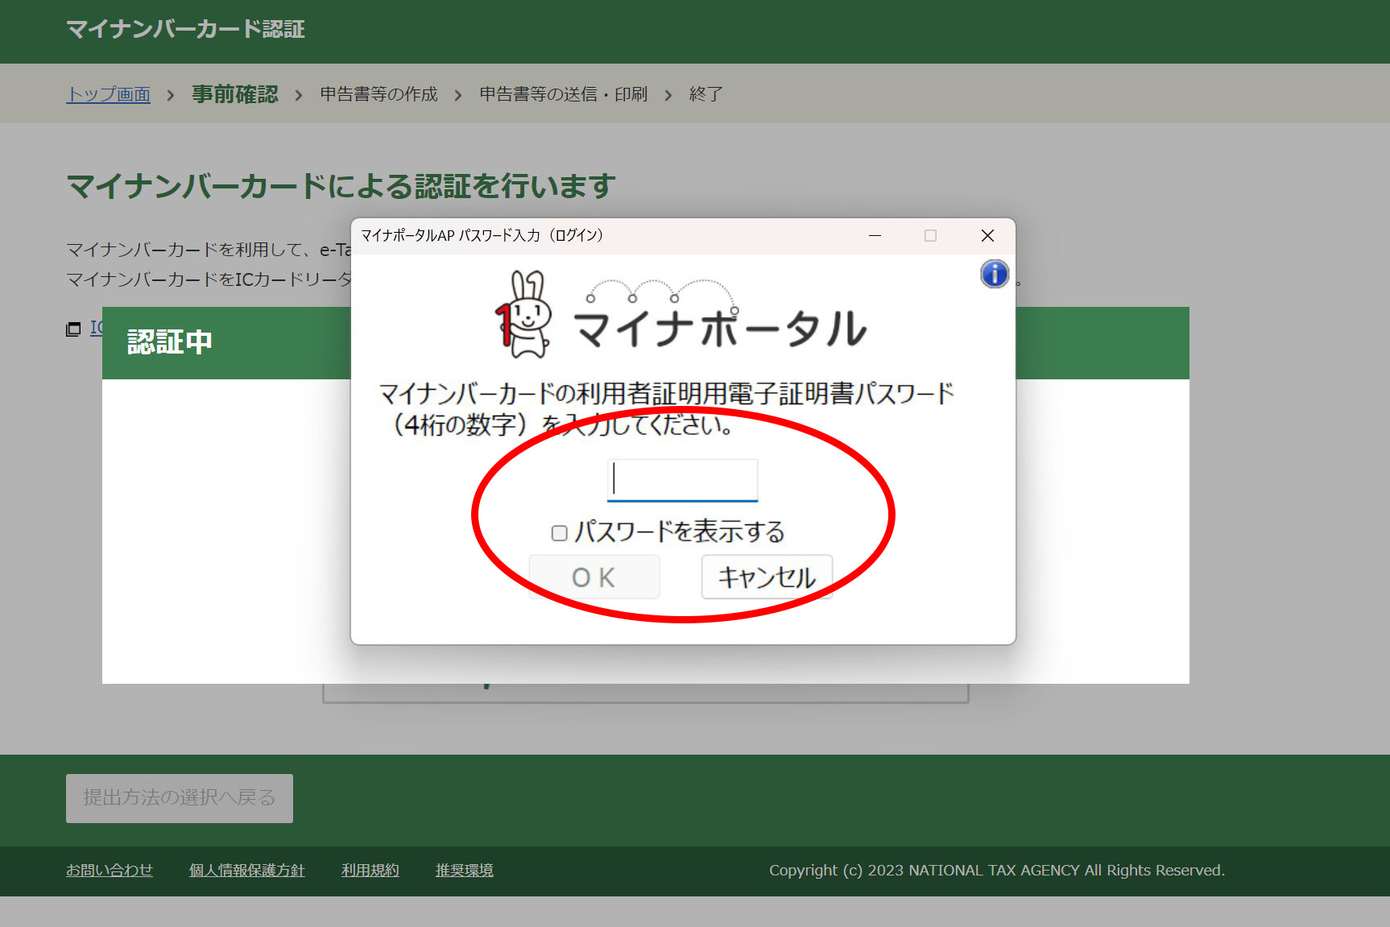Click the blue information icon in dialog
This screenshot has height=927, width=1390.
coord(995,274)
